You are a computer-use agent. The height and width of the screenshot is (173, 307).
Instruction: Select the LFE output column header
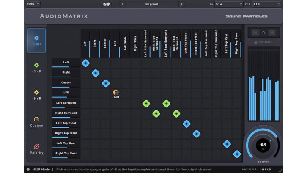click(x=115, y=44)
